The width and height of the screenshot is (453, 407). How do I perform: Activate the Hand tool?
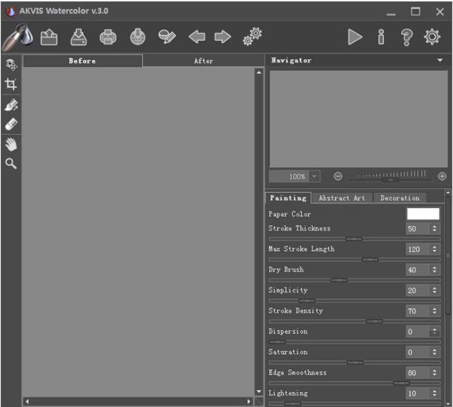point(11,144)
